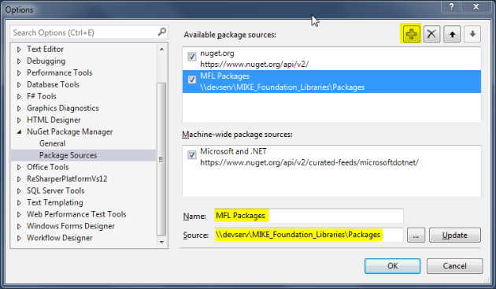The width and height of the screenshot is (496, 289).
Task: Select the Graphics Diagnostics category
Action: (63, 108)
